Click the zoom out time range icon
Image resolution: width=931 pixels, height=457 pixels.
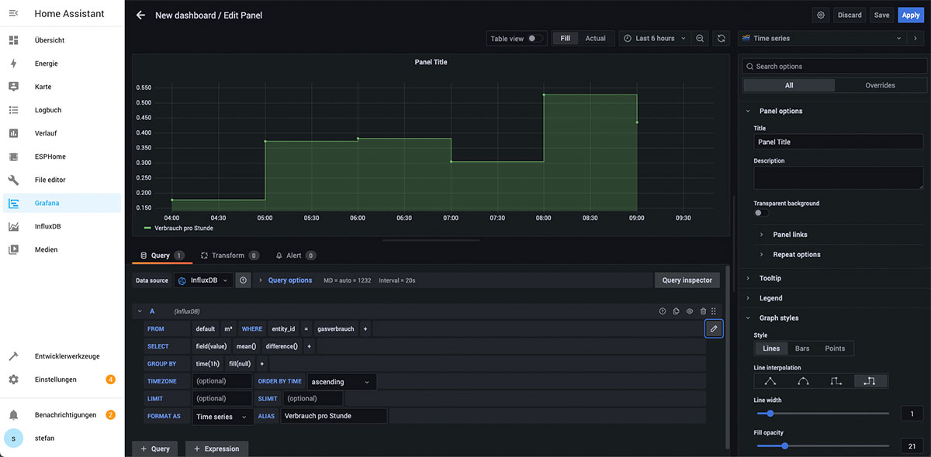point(700,39)
